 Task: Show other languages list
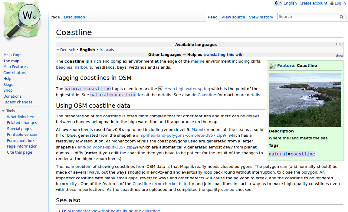pyautogui.click(x=339, y=55)
